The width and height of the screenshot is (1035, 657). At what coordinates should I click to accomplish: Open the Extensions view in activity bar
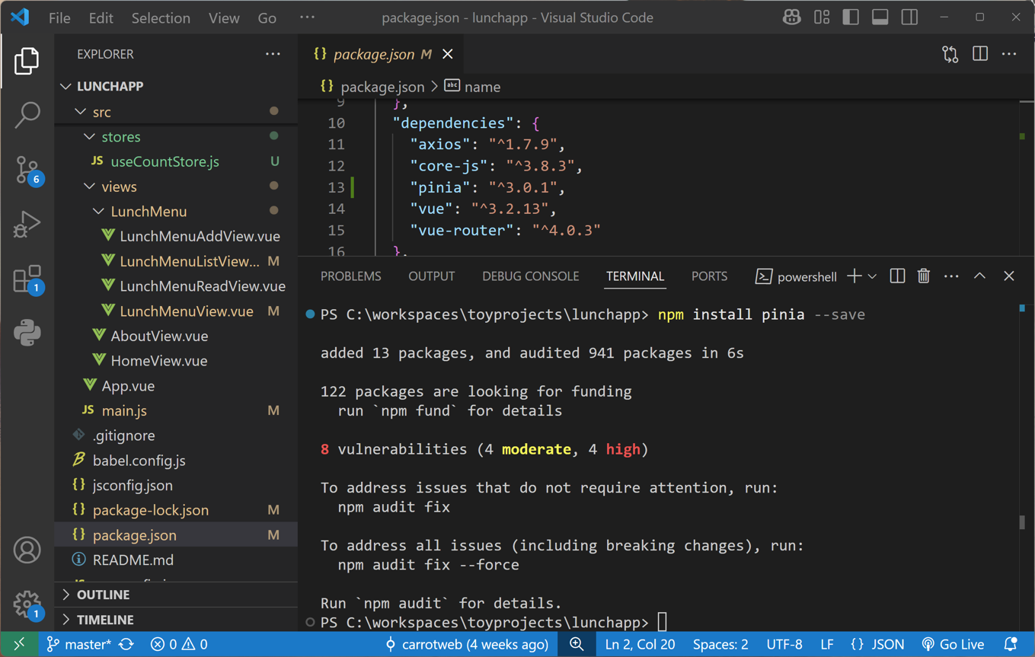[x=27, y=279]
